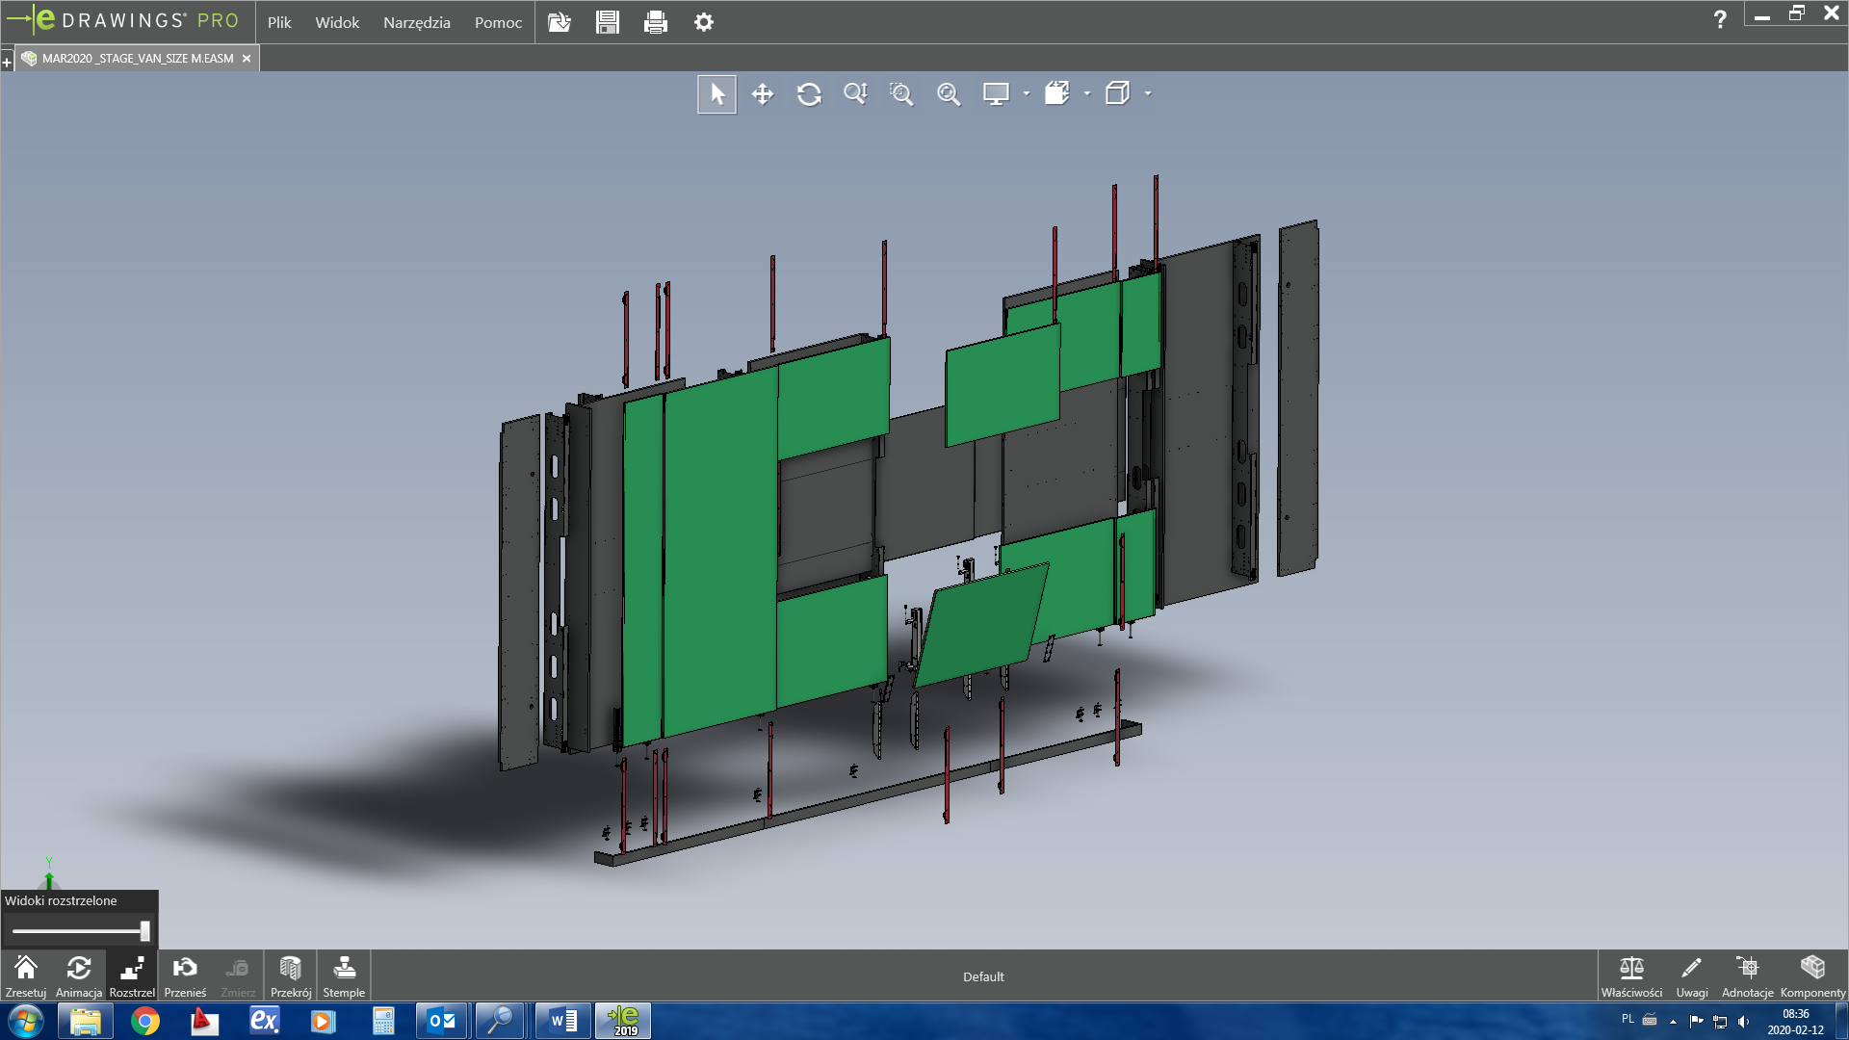Open the Widok menu
The height and width of the screenshot is (1040, 1849).
(337, 22)
